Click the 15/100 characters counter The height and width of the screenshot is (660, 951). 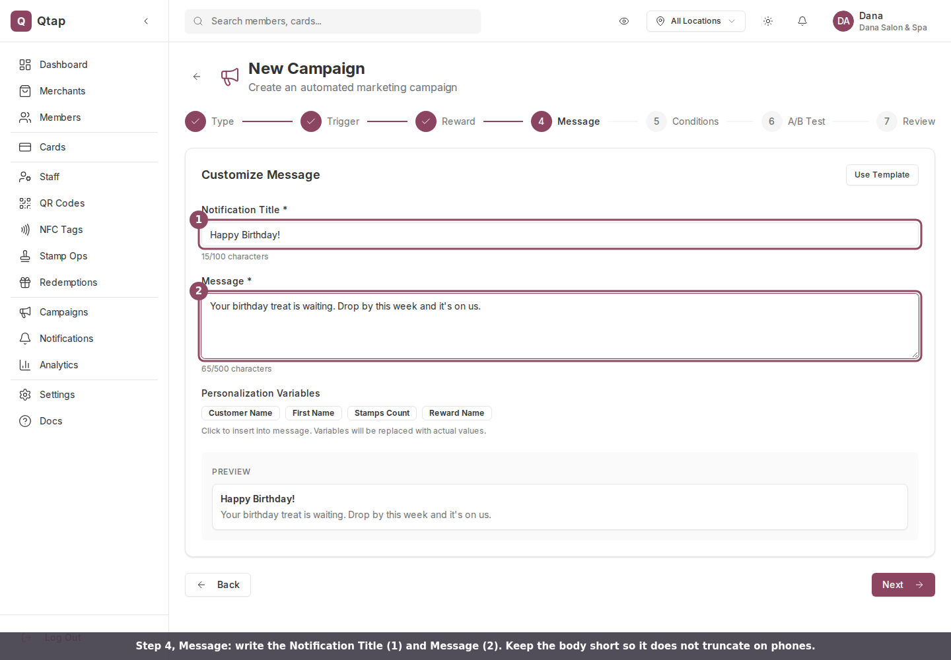[x=235, y=257]
